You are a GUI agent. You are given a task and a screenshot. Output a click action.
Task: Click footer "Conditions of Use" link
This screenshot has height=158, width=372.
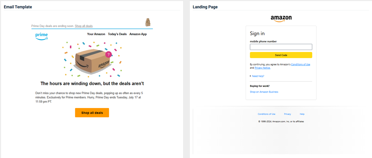pyautogui.click(x=266, y=114)
